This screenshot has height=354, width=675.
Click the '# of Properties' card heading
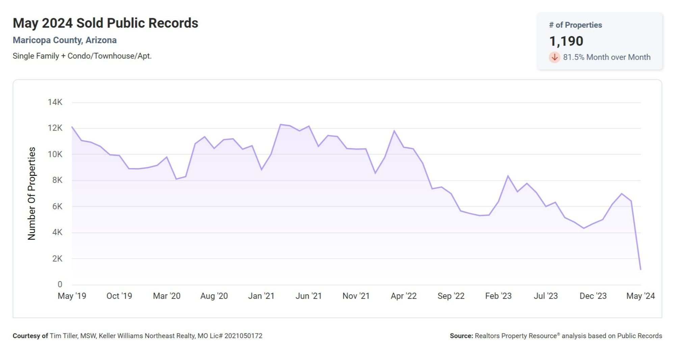(575, 25)
